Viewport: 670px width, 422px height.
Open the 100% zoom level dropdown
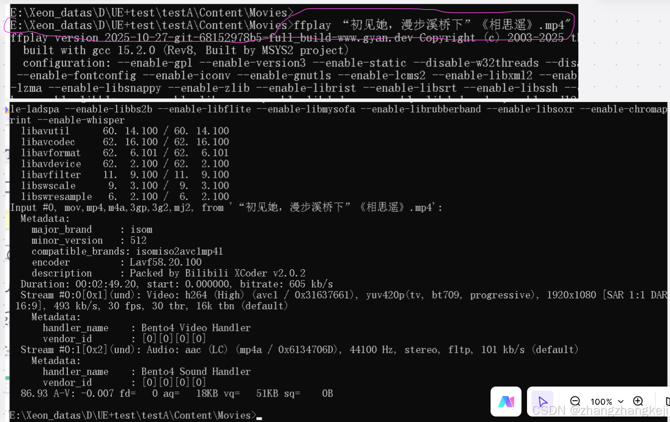pyautogui.click(x=607, y=402)
